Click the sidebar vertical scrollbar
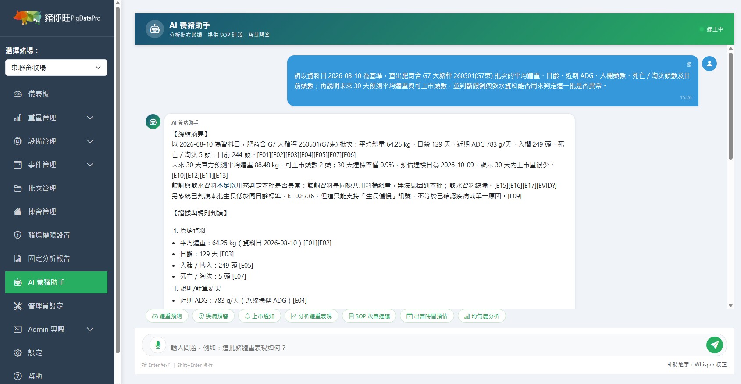This screenshot has width=741, height=384. (118, 180)
